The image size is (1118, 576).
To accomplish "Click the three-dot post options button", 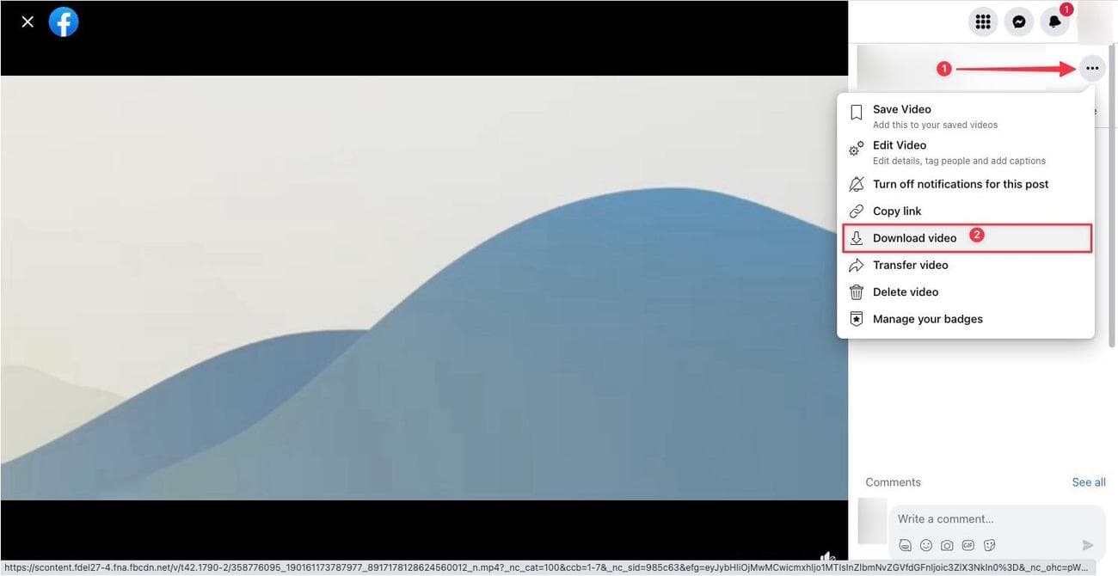I will (1091, 68).
